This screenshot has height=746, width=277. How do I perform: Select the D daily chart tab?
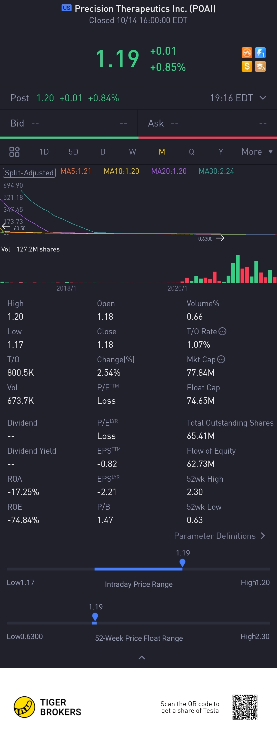[x=103, y=152]
